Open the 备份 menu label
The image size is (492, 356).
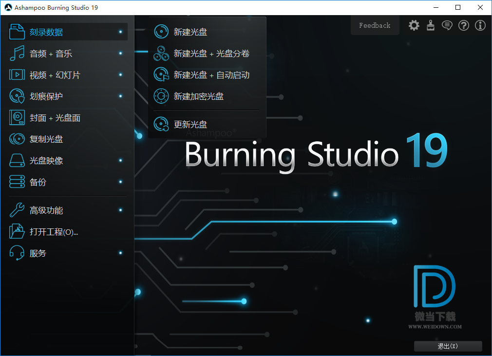(x=38, y=182)
